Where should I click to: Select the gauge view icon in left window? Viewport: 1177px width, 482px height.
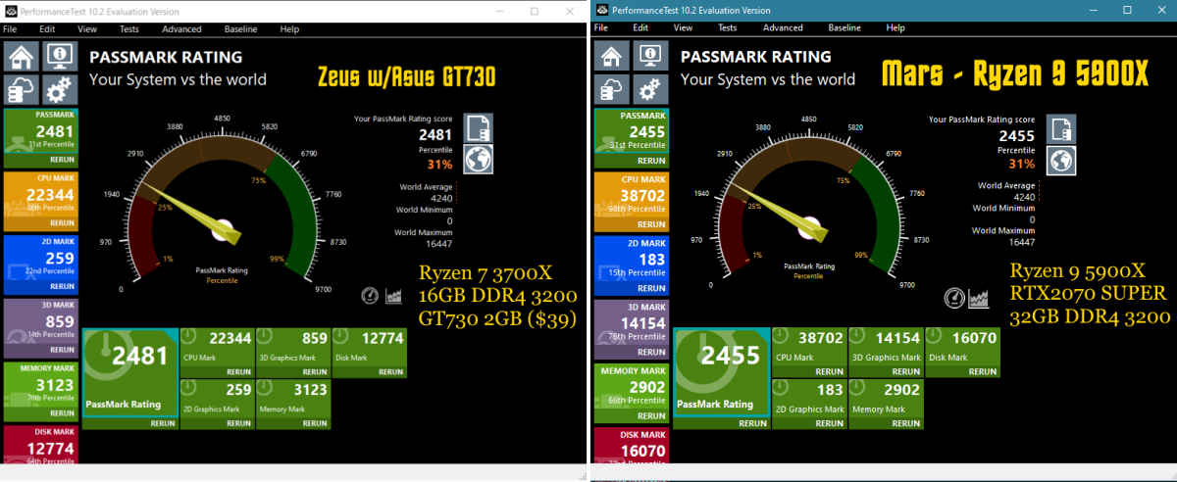pos(370,295)
